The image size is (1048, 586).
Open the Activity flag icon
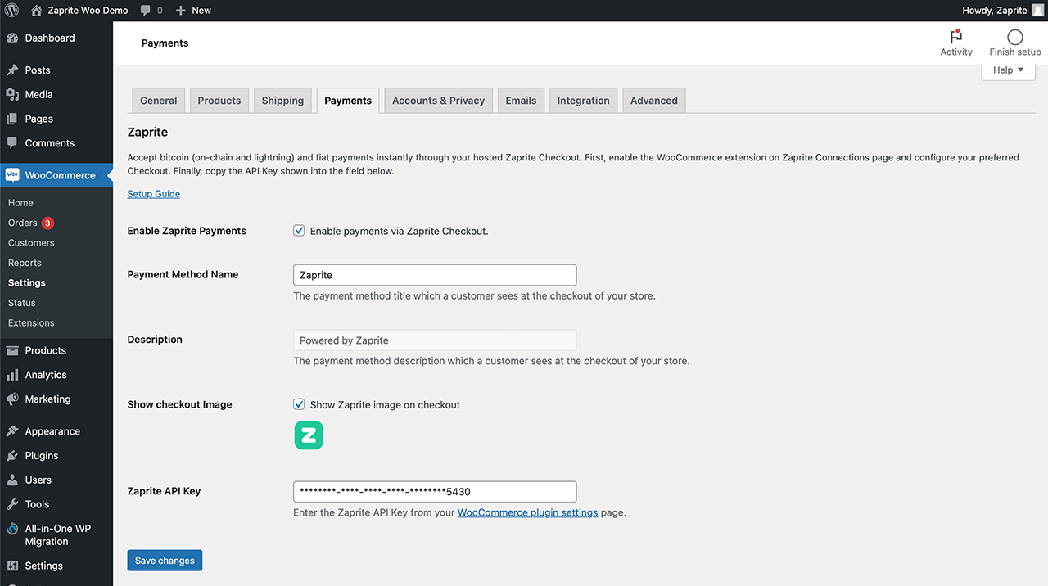coord(955,37)
